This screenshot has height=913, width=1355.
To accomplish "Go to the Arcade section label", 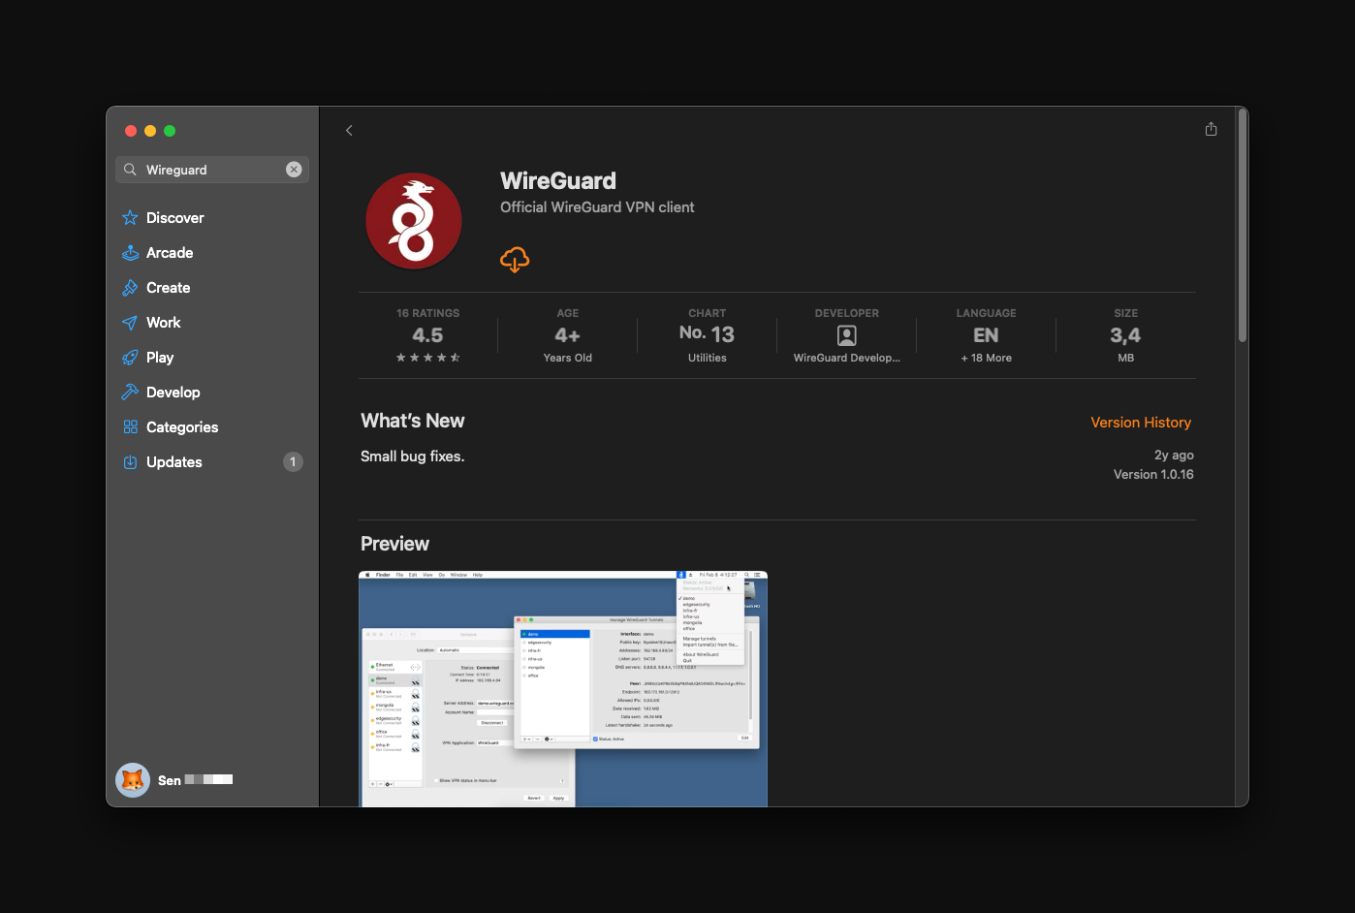I will 170,253.
